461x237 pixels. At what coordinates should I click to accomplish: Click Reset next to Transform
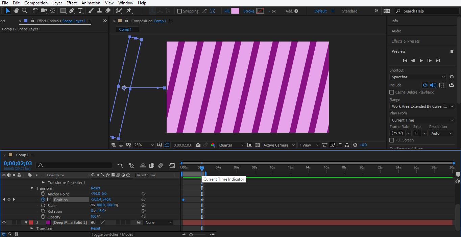95,188
